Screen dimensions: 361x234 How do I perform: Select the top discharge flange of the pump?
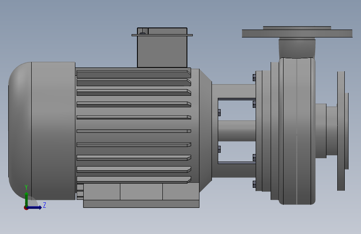pos(297,33)
